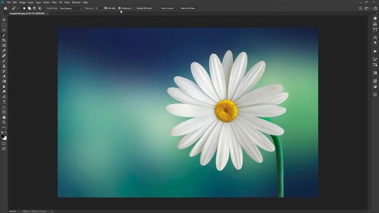Choose Subtract from Selection mode button
This screenshot has height=213, width=379.
[x=34, y=8]
